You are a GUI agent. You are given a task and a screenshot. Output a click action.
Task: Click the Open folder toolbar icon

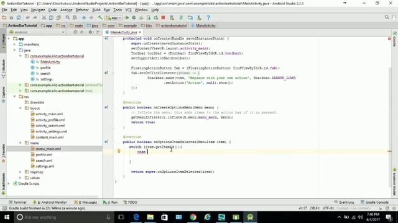click(4, 18)
